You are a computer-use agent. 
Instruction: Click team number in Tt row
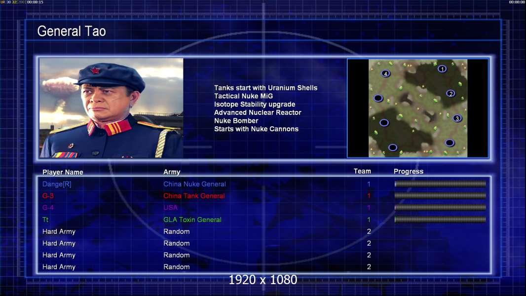pos(369,220)
